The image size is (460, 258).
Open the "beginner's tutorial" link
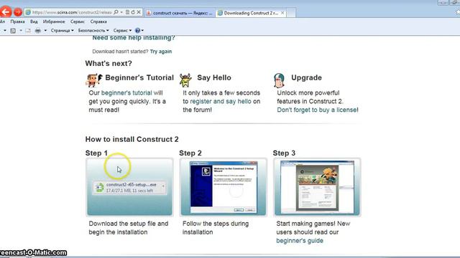(126, 93)
